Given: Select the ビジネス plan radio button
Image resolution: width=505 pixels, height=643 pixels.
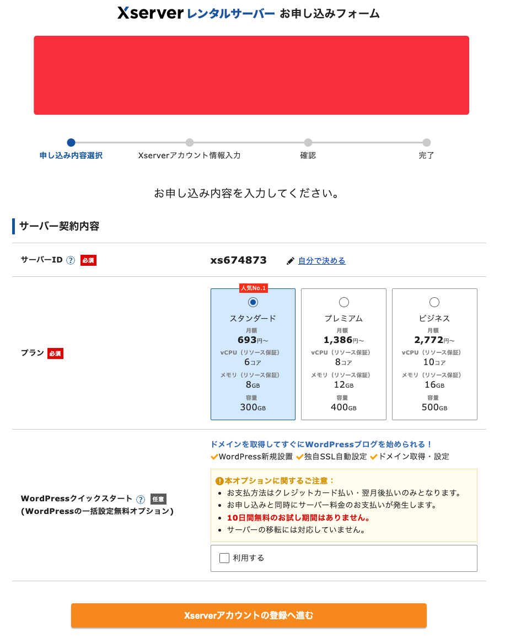Looking at the screenshot, I should 434,302.
